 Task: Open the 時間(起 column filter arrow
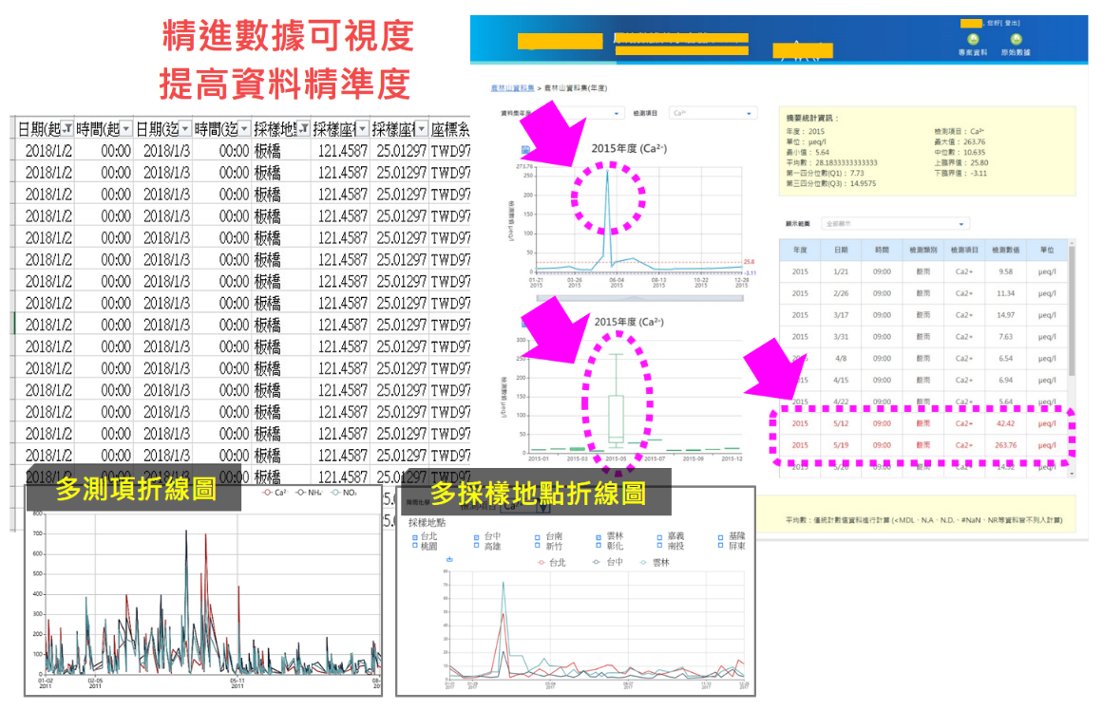(x=126, y=129)
